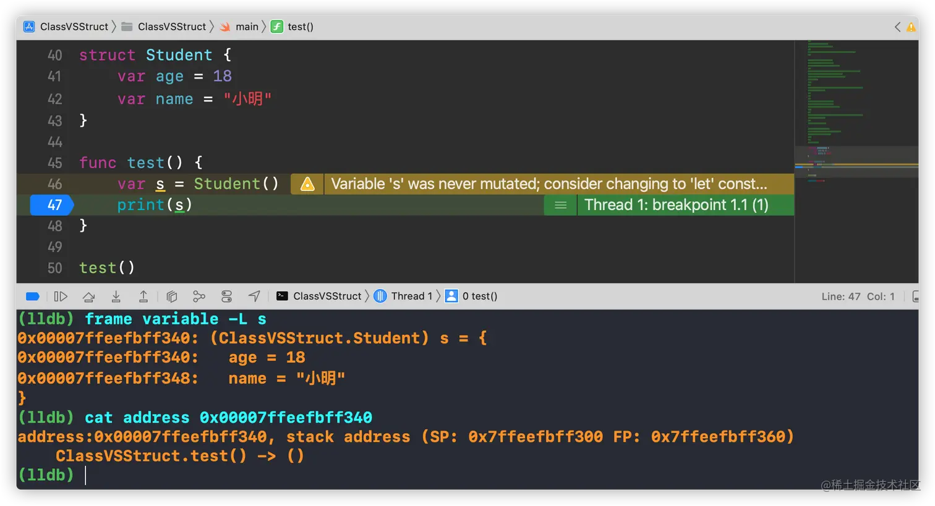
Task: Click Continue program execution button
Action: pyautogui.click(x=61, y=297)
